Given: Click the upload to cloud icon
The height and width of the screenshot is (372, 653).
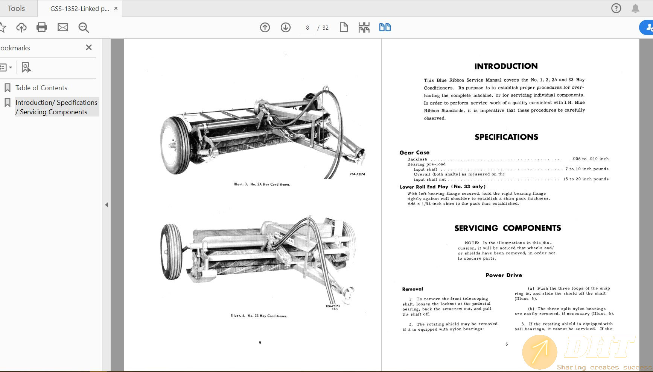Looking at the screenshot, I should point(21,27).
